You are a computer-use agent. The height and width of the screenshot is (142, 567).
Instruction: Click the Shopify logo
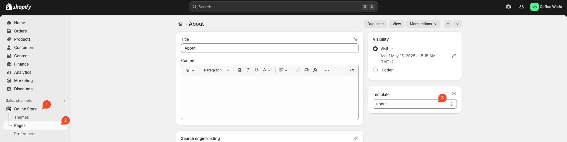click(x=19, y=7)
